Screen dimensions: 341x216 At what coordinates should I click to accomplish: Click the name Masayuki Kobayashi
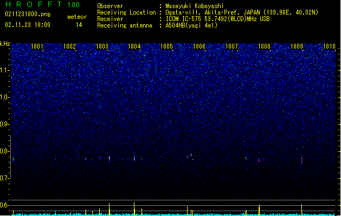(x=195, y=6)
